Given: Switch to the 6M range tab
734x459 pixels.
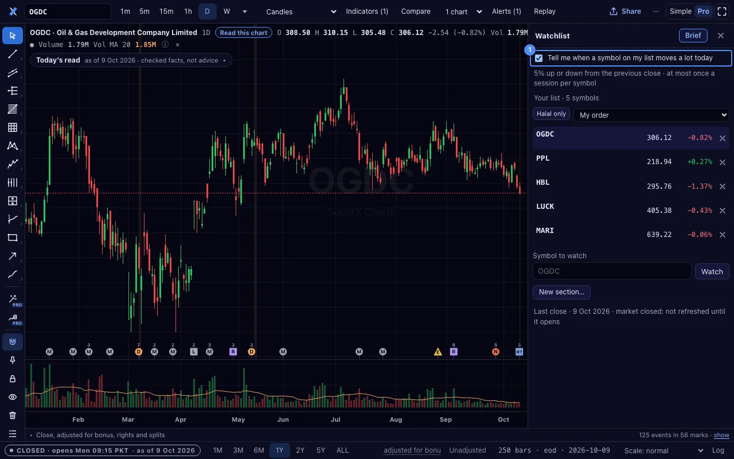Looking at the screenshot, I should point(259,450).
